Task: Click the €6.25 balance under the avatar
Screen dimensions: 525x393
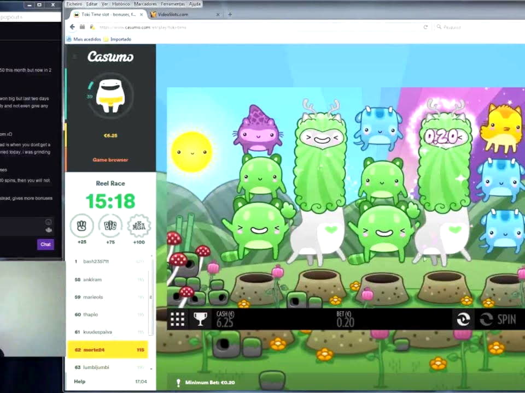Action: click(110, 135)
